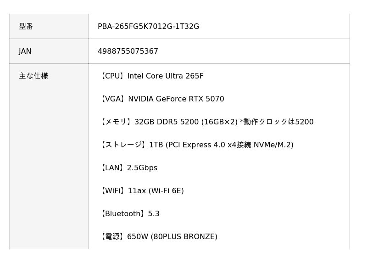Viewport: 367px width, 263px height.
Task: Select model number PBA-265FG5K7012G-1T32G
Action: tap(148, 27)
